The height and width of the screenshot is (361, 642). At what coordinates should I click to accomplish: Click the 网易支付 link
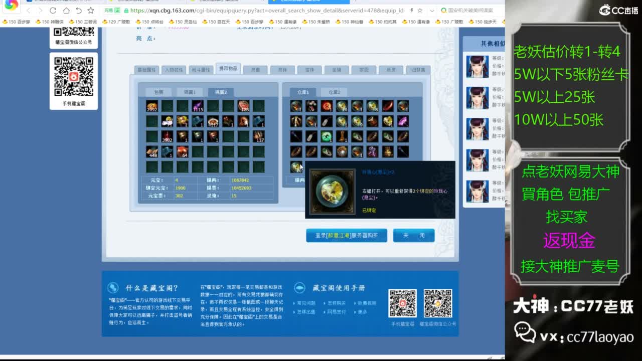pyautogui.click(x=336, y=312)
